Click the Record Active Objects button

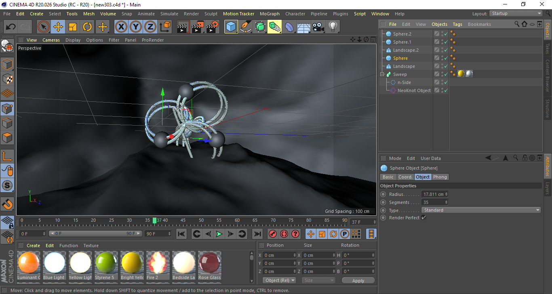coord(273,234)
